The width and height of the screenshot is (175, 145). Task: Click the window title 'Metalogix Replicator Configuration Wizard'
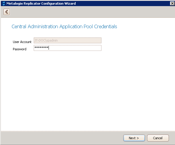41,3
